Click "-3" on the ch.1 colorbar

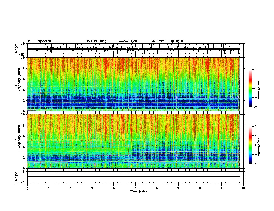(x=255, y=69)
